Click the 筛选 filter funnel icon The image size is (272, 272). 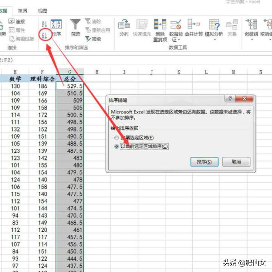pyautogui.click(x=75, y=24)
